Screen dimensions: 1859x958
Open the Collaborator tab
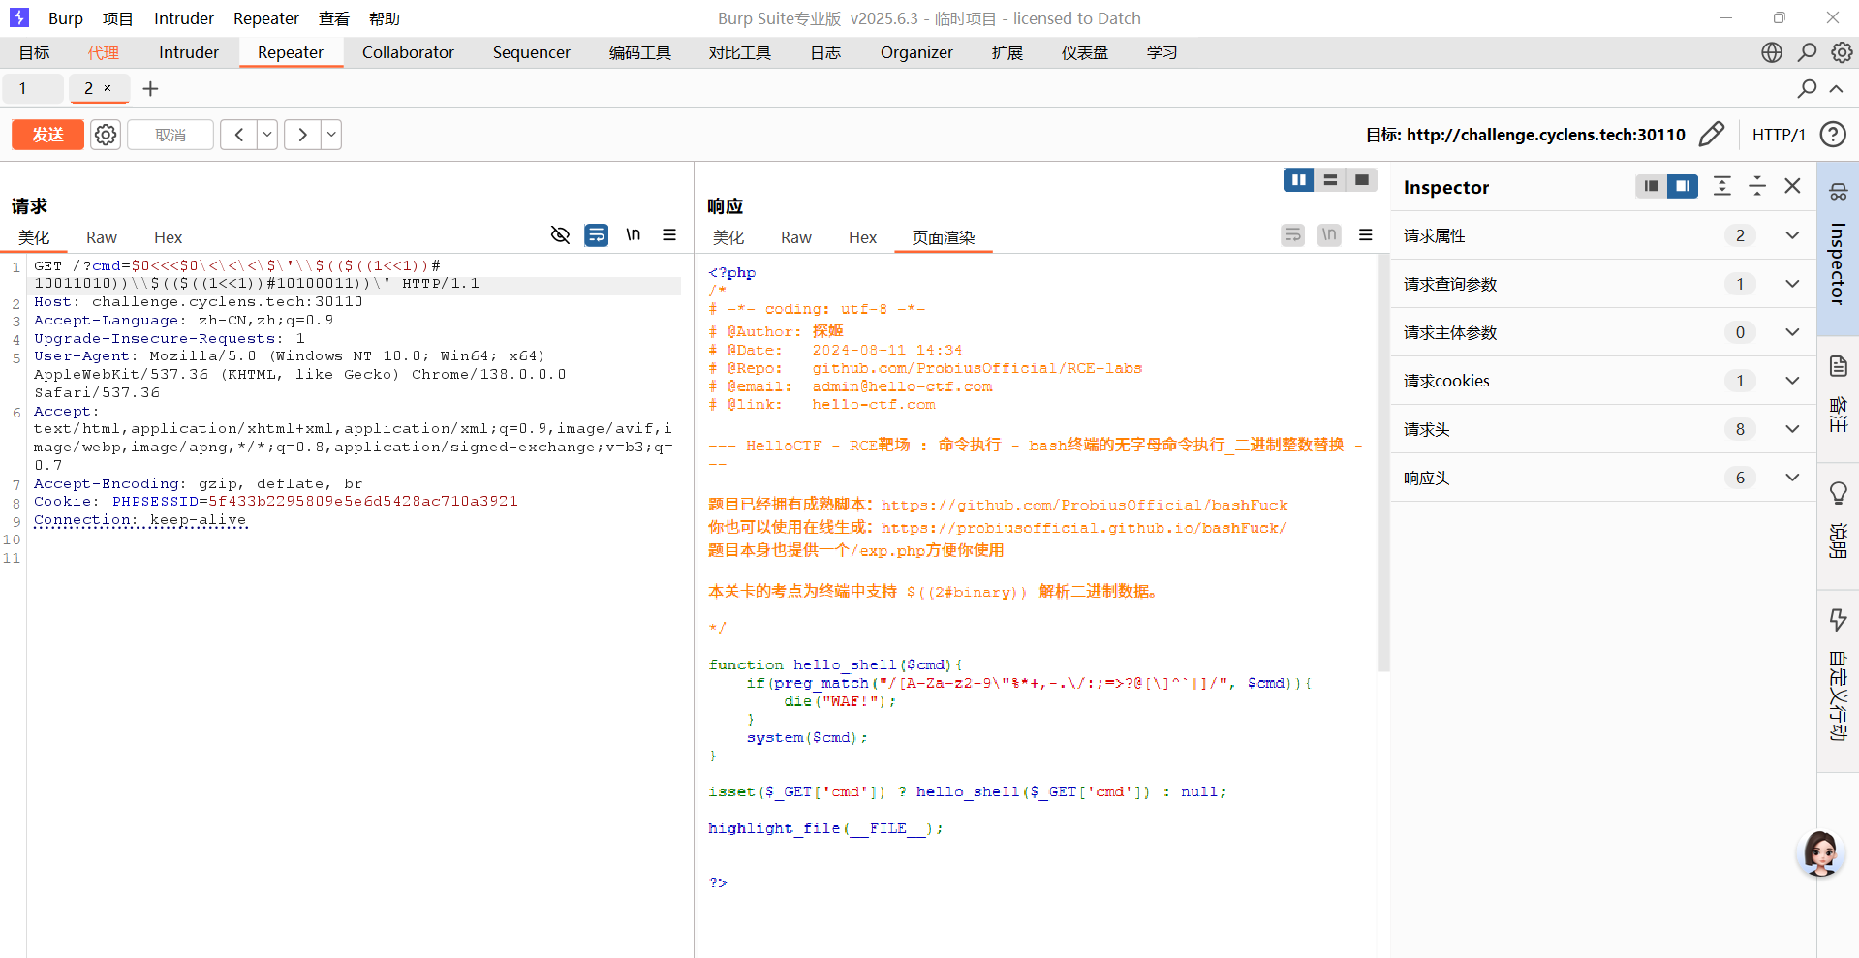point(408,52)
